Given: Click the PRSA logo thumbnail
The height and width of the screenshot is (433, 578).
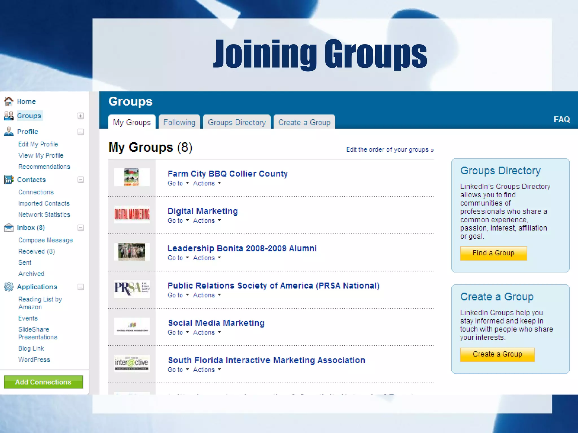Looking at the screenshot, I should [132, 289].
